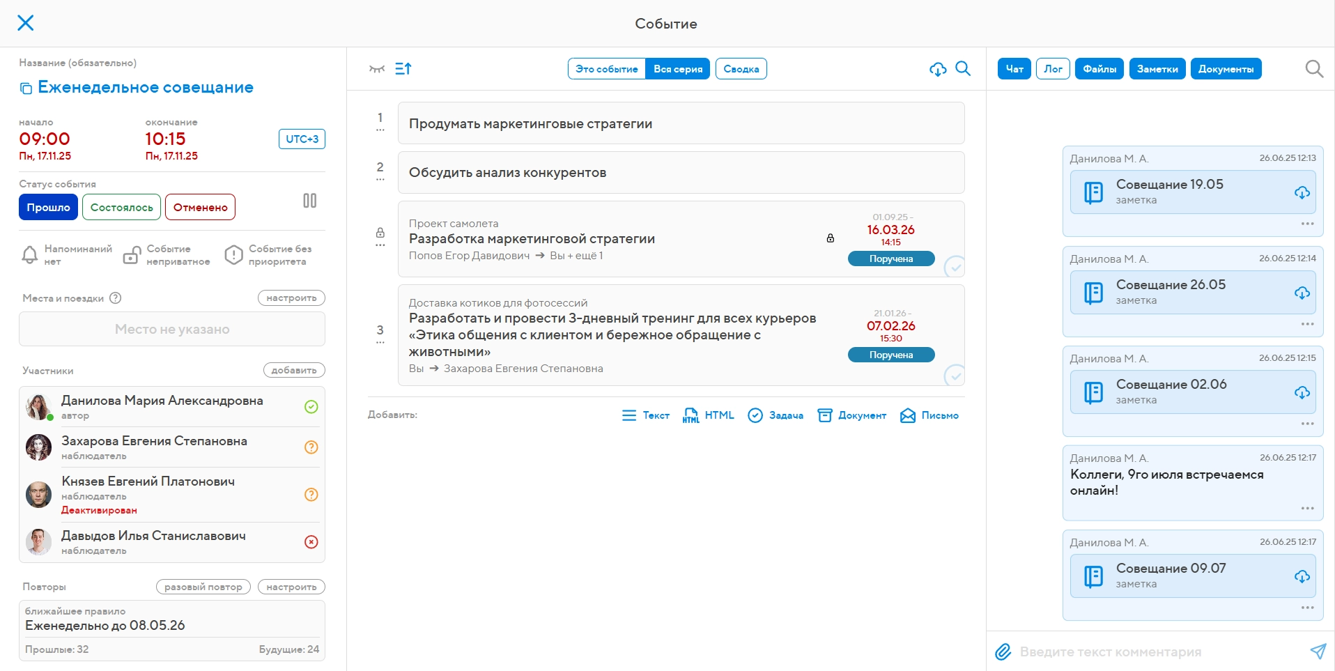Click the bell reminders icon
This screenshot has height=671, width=1335.
(30, 255)
